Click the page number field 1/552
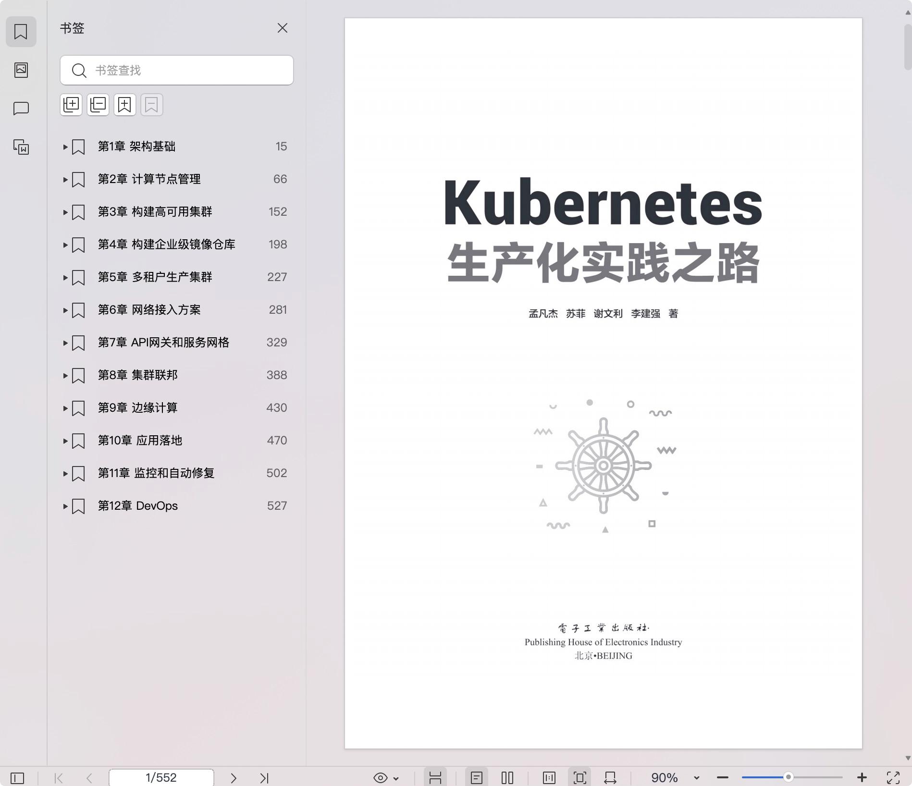Image resolution: width=912 pixels, height=786 pixels. [161, 777]
